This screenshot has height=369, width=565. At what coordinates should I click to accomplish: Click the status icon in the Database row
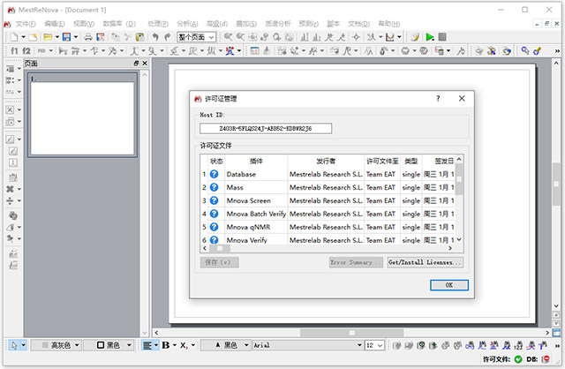pyautogui.click(x=214, y=175)
